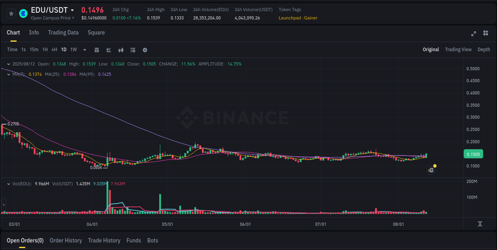Favorite EDU/USDT using the star icon
The height and width of the screenshot is (250, 497).
(x=11, y=13)
